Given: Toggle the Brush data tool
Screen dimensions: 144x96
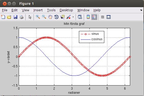Looking at the screenshot, I should [x=68, y=17].
